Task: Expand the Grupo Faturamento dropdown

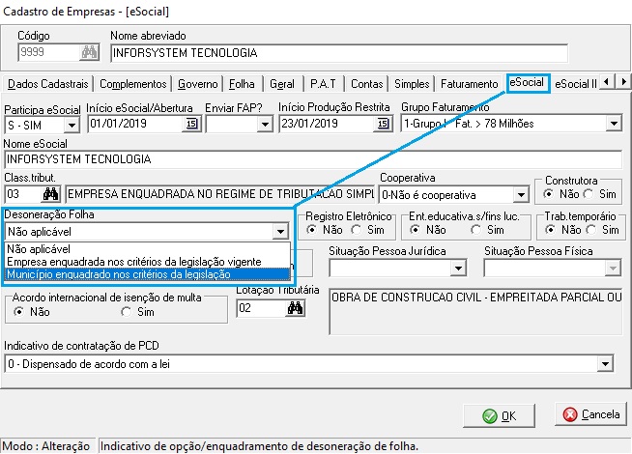Action: pos(613,124)
